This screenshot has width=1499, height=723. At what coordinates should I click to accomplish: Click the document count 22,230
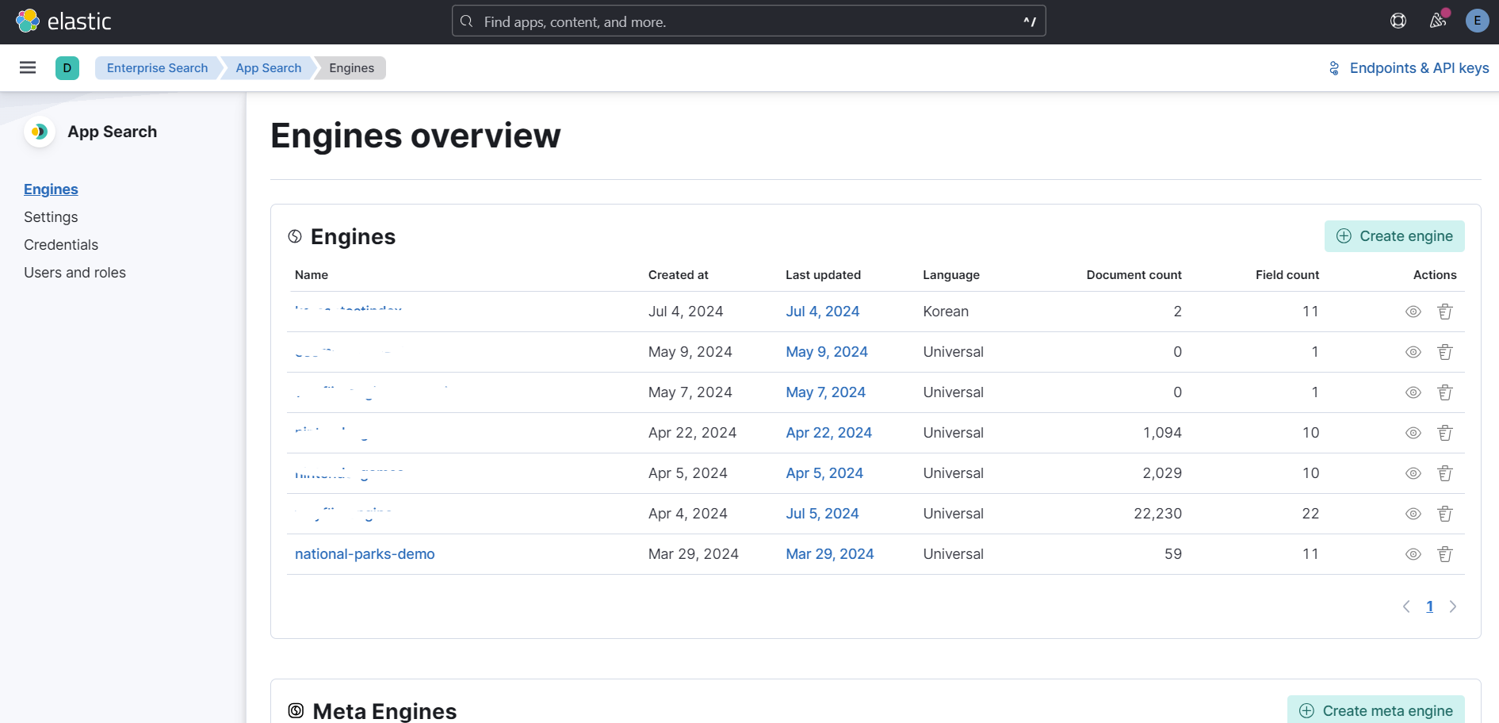click(x=1157, y=514)
